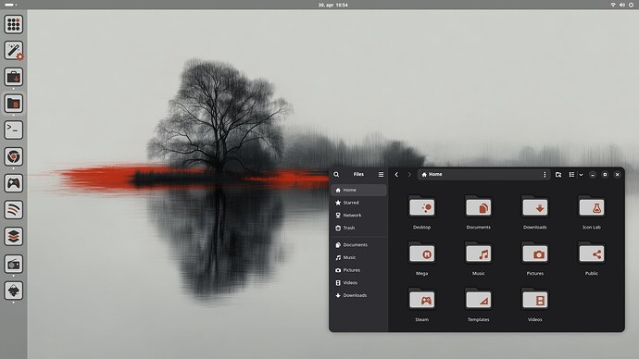Select Starred in Files sidebar
Screen dimensions: 639x359
[x=358, y=203]
